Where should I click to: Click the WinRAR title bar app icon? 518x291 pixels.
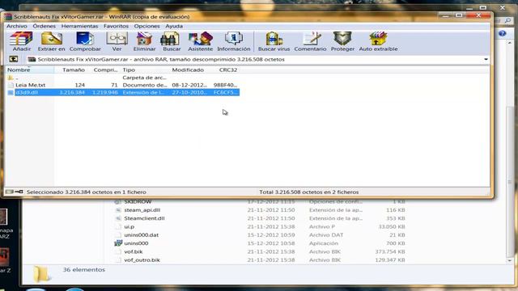click(8, 16)
